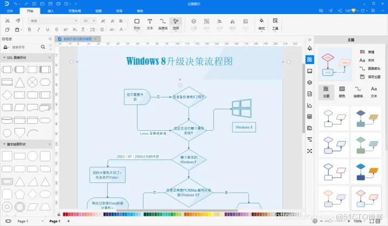The width and height of the screenshot is (388, 226).
Task: Collapse the ribbon with the up chevron
Action: (x=383, y=11)
